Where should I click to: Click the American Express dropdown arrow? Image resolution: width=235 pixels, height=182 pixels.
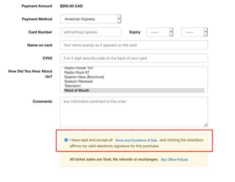point(119,19)
